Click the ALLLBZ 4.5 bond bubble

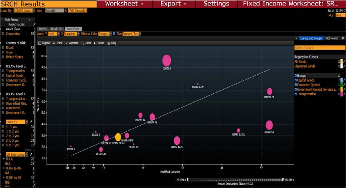(x=269, y=125)
